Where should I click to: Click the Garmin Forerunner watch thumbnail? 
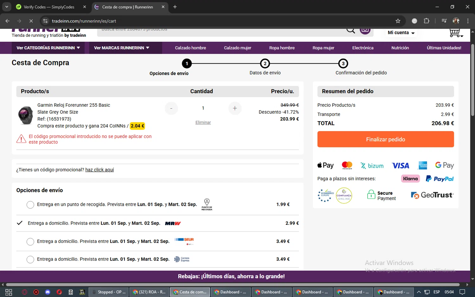point(25,116)
